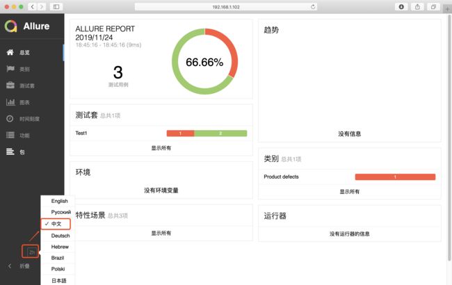The height and width of the screenshot is (285, 452).
Task: Open the Safari share button
Action: [x=417, y=7]
